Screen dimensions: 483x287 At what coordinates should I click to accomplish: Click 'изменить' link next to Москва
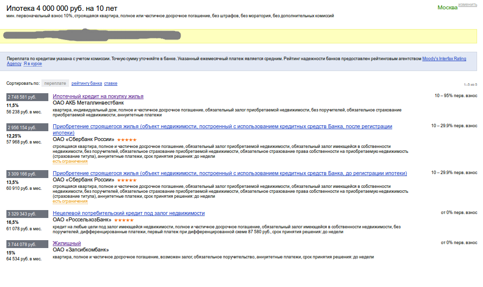[x=467, y=4]
